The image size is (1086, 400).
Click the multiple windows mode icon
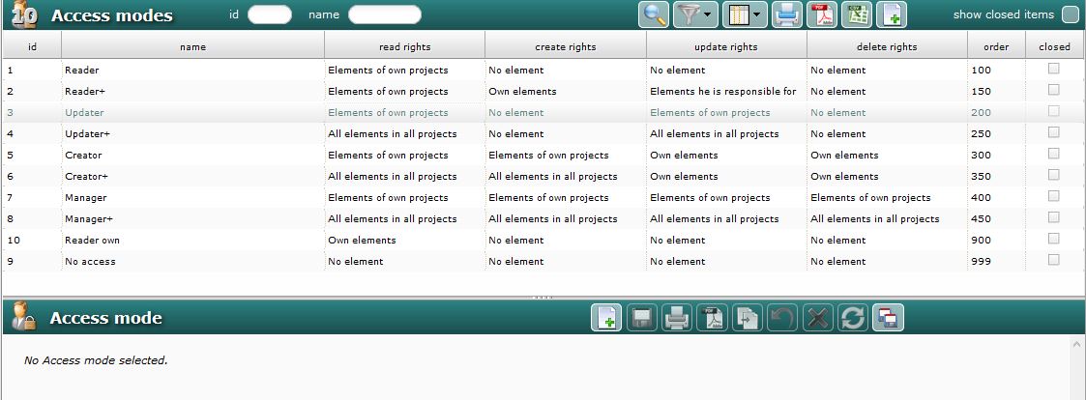click(889, 318)
